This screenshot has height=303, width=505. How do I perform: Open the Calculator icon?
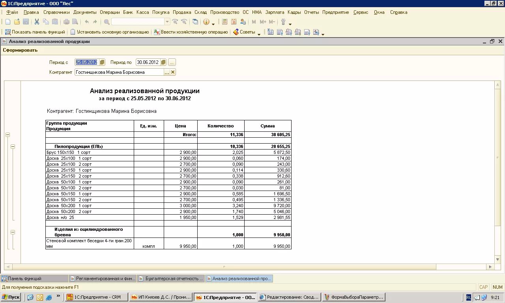tap(225, 22)
